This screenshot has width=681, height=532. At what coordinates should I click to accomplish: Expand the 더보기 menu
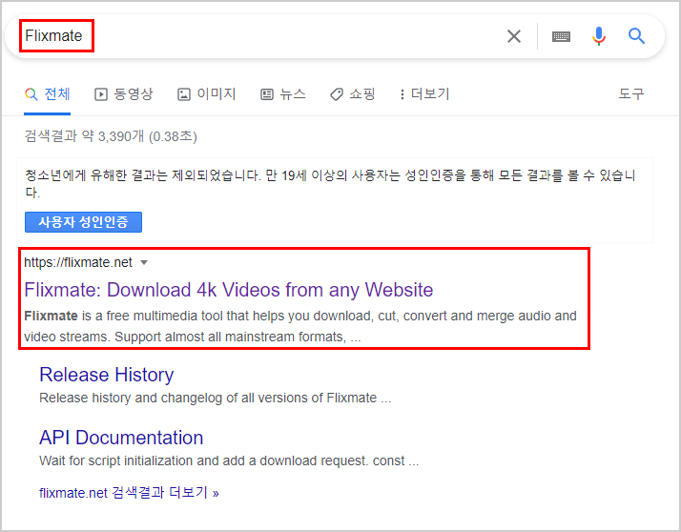424,93
